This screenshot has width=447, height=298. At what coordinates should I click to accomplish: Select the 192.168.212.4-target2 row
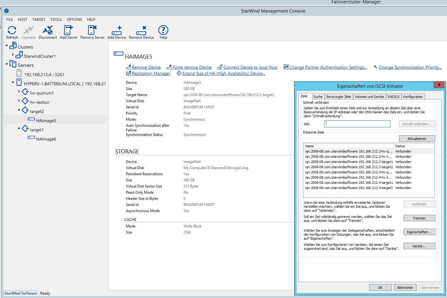(x=369, y=188)
